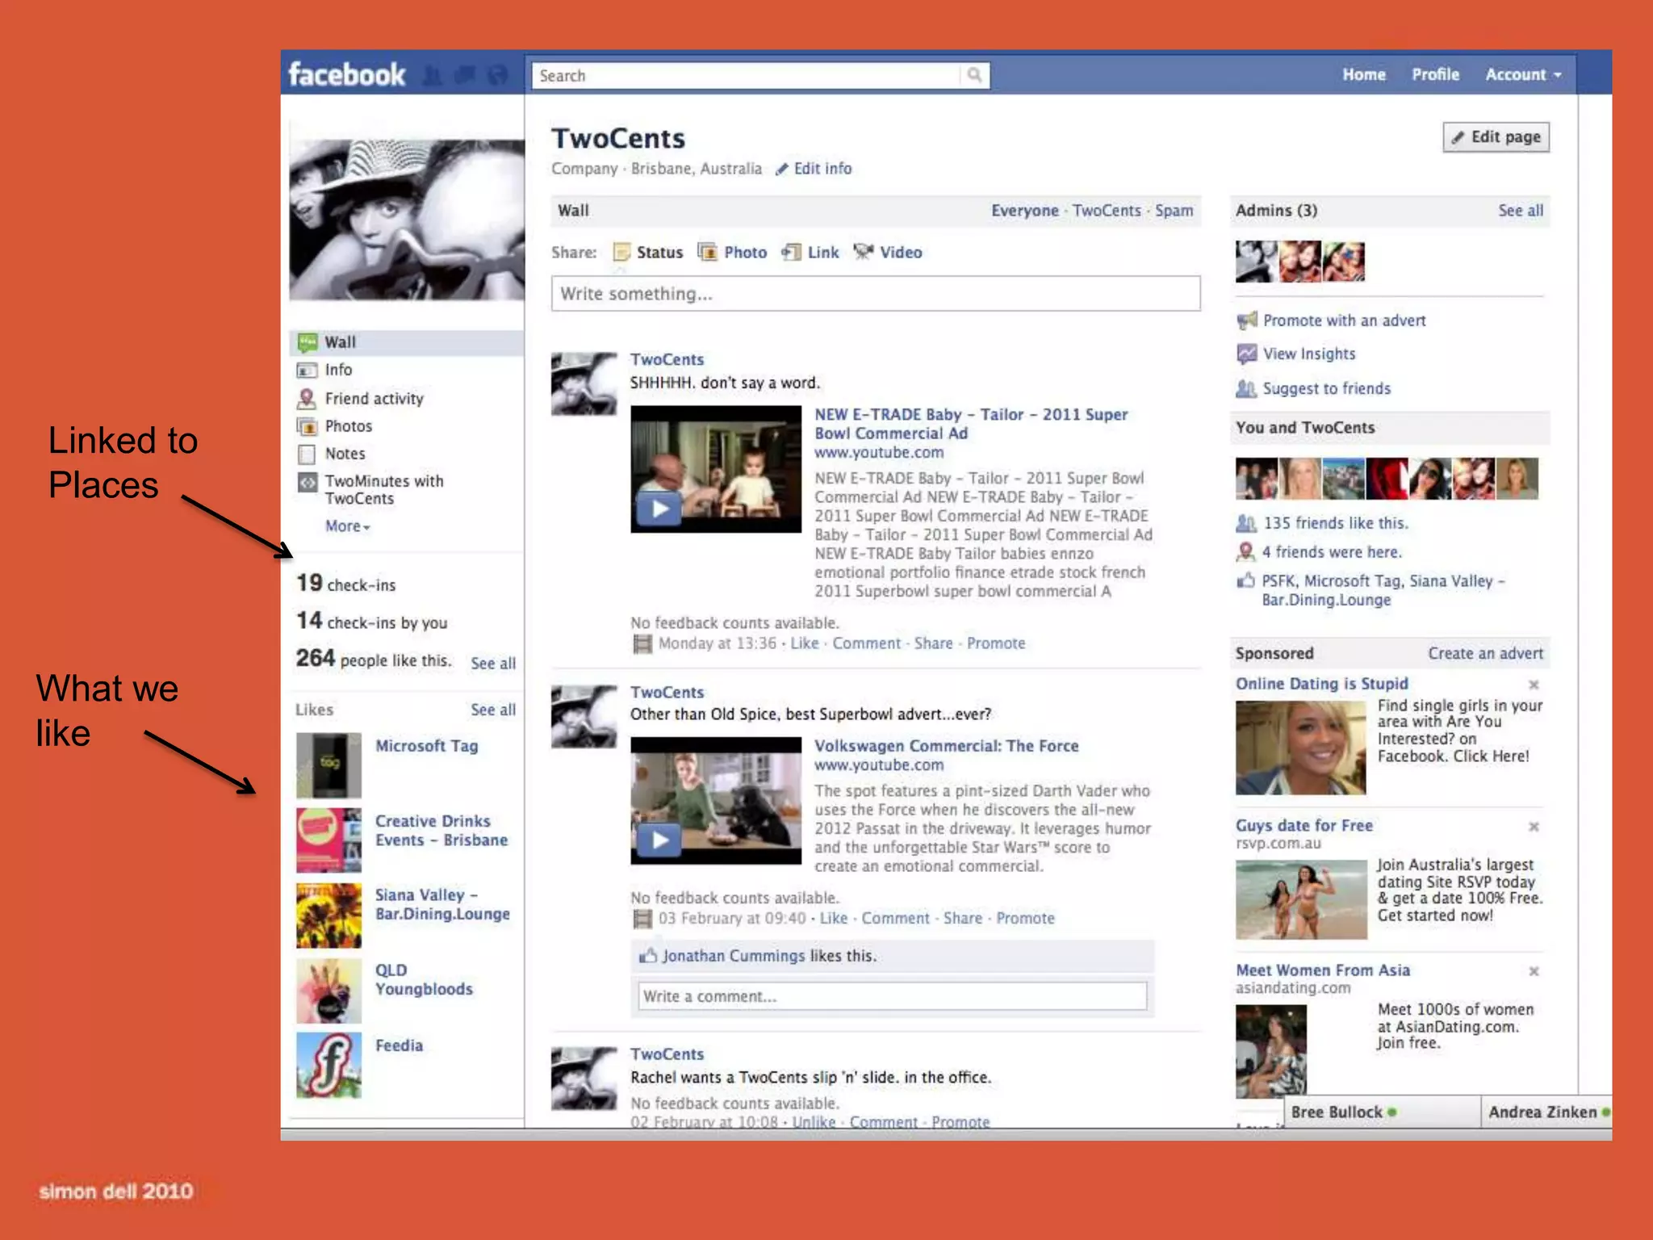Screen dimensions: 1653x1240
Task: Click the Write something box
Action: (x=876, y=294)
